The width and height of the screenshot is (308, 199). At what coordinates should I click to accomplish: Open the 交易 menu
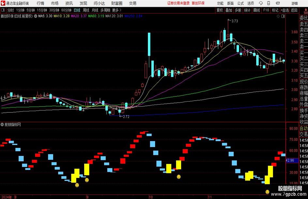(x=133, y=3)
